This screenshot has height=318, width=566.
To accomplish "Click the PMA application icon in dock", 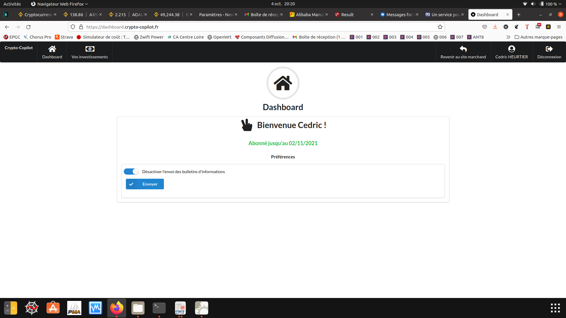I will [74, 307].
